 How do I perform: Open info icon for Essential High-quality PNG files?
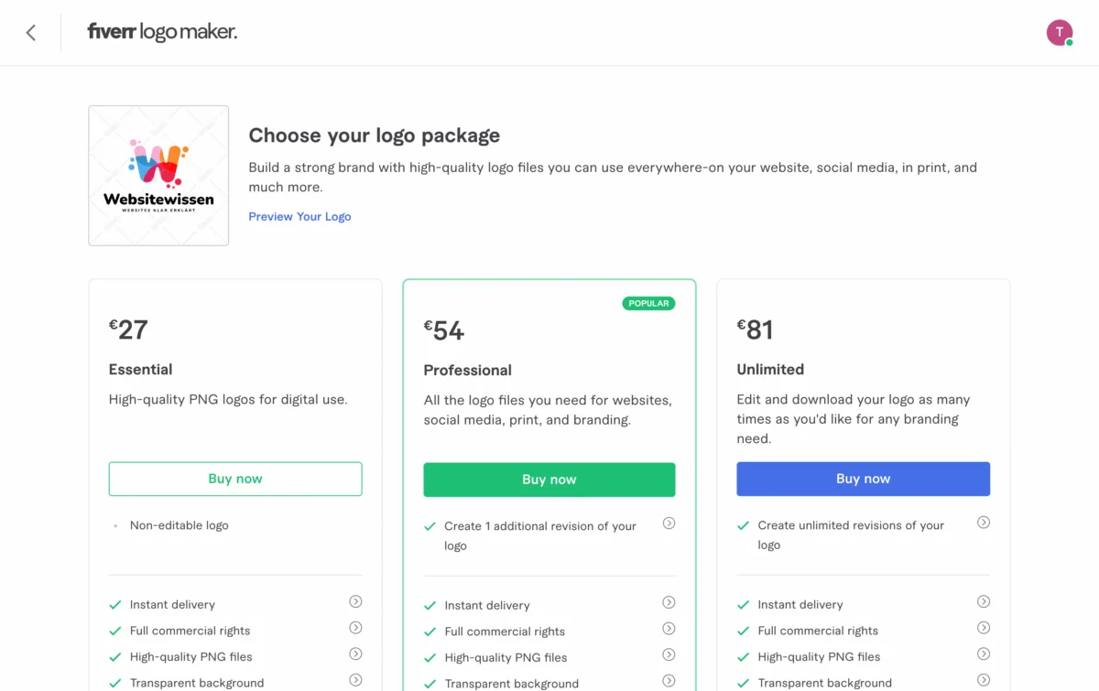355,654
